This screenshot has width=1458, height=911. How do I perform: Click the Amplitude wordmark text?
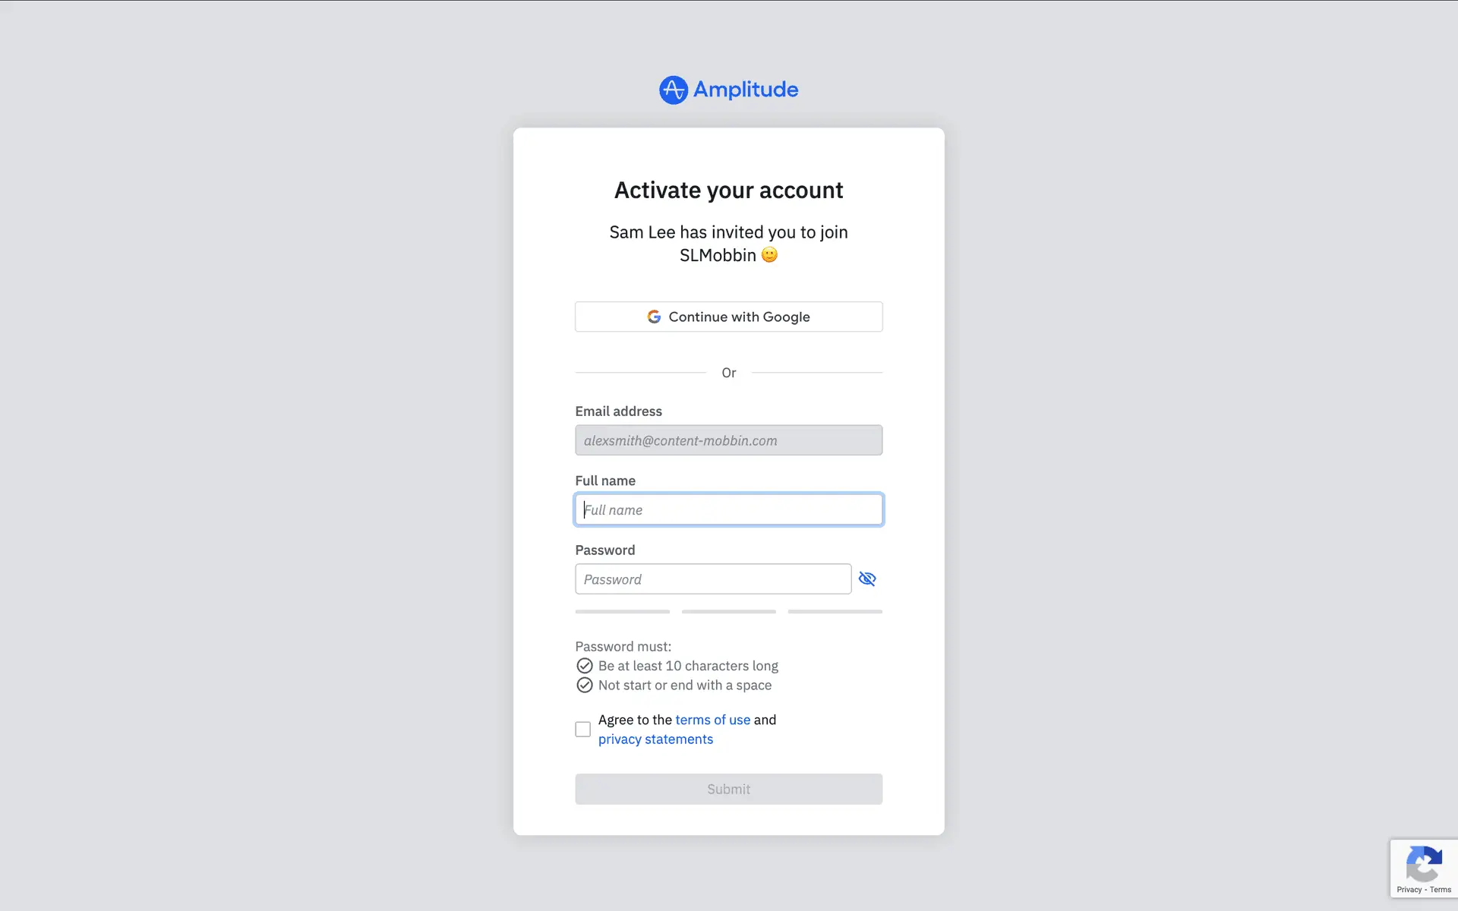(746, 90)
